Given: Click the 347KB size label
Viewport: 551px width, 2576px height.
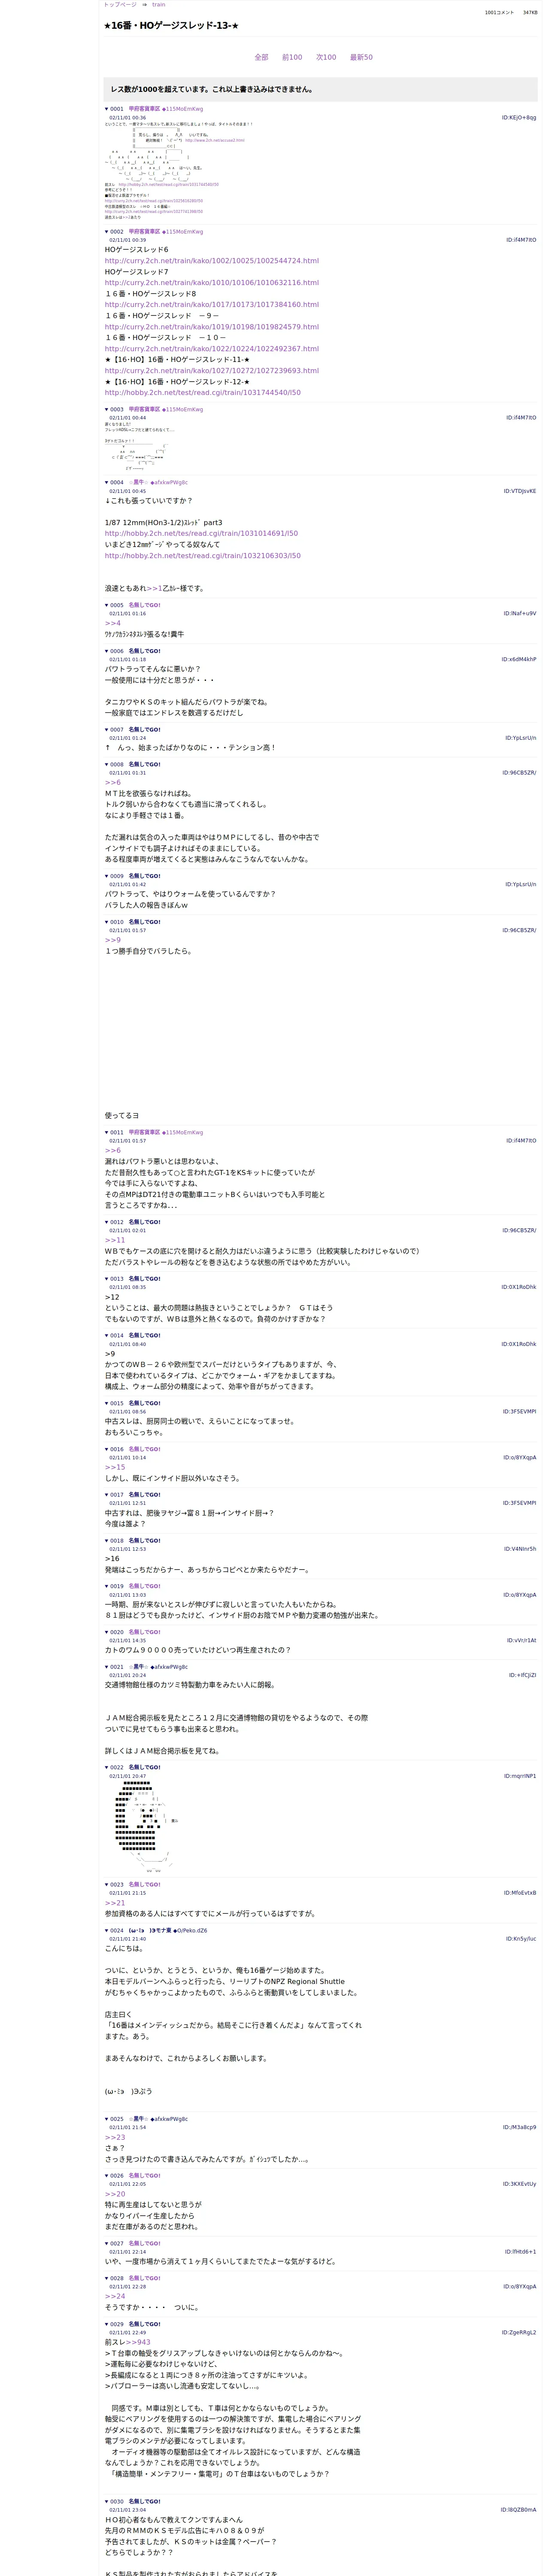Looking at the screenshot, I should (x=530, y=13).
